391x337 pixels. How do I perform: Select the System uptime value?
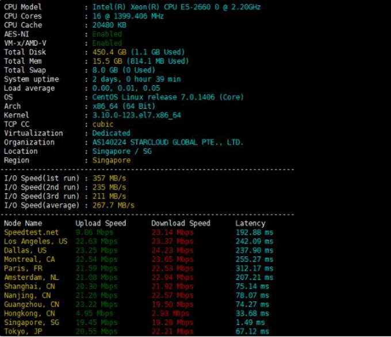136,79
